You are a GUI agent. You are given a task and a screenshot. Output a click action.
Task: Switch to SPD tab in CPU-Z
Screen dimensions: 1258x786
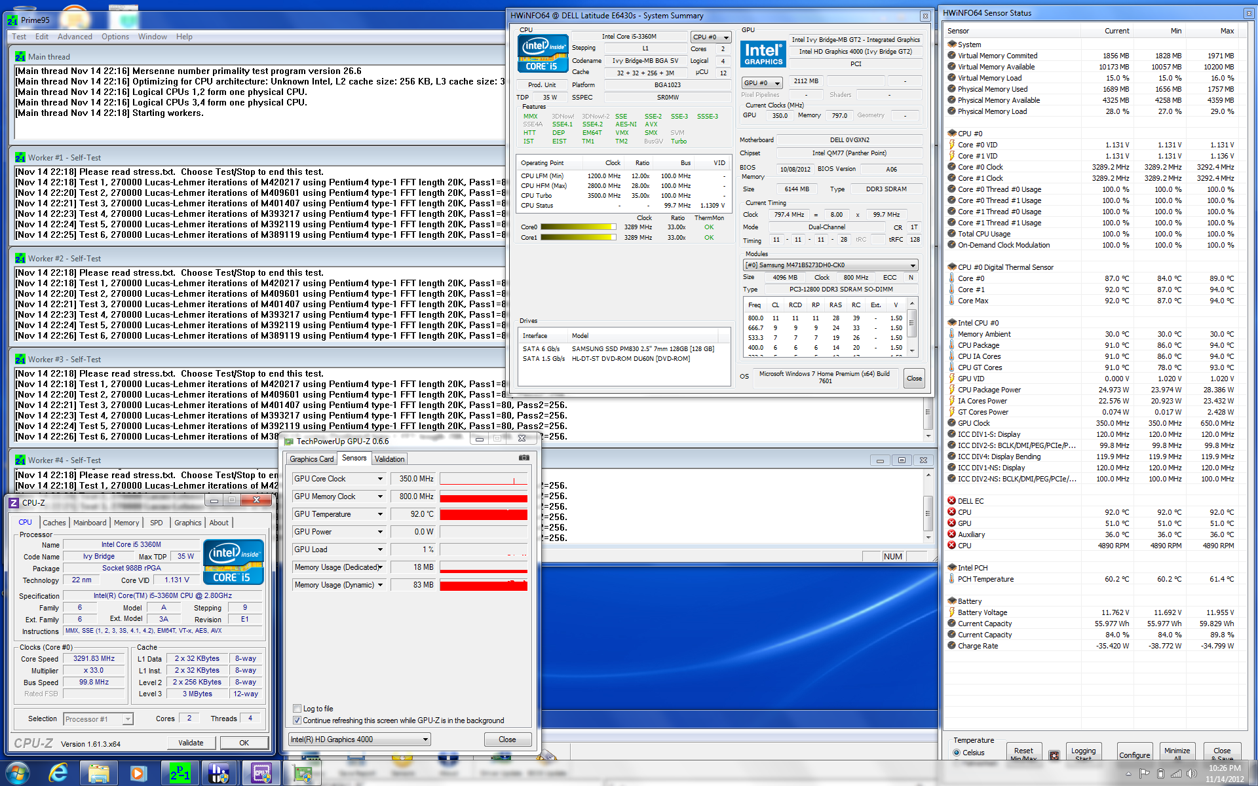(156, 523)
